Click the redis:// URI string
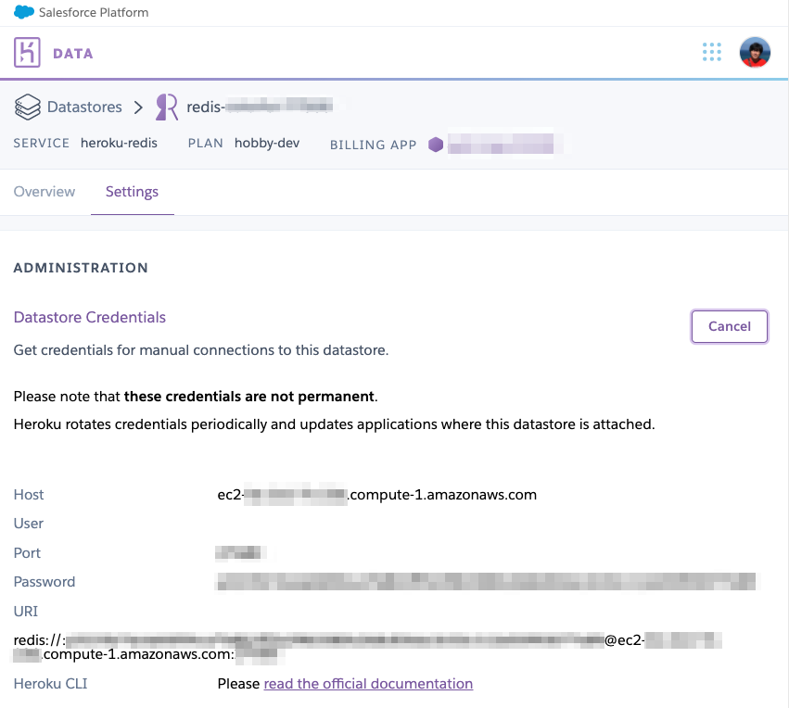This screenshot has height=708, width=789. point(367,648)
